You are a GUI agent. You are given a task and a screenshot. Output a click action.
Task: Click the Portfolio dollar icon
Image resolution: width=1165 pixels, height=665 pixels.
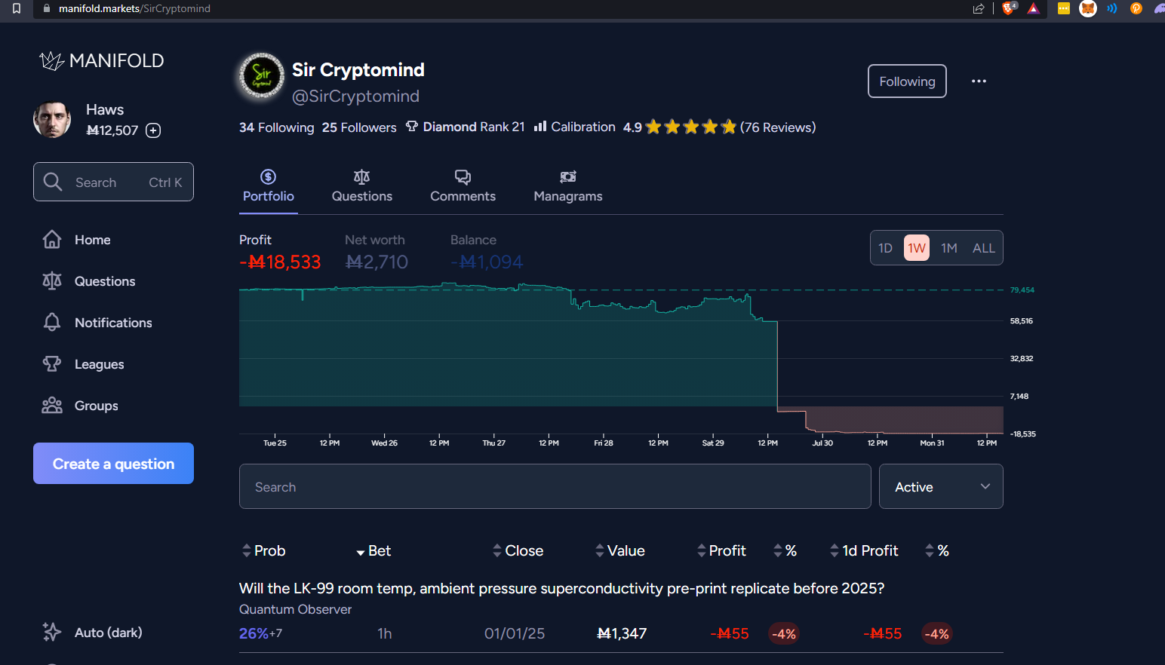[x=268, y=176]
